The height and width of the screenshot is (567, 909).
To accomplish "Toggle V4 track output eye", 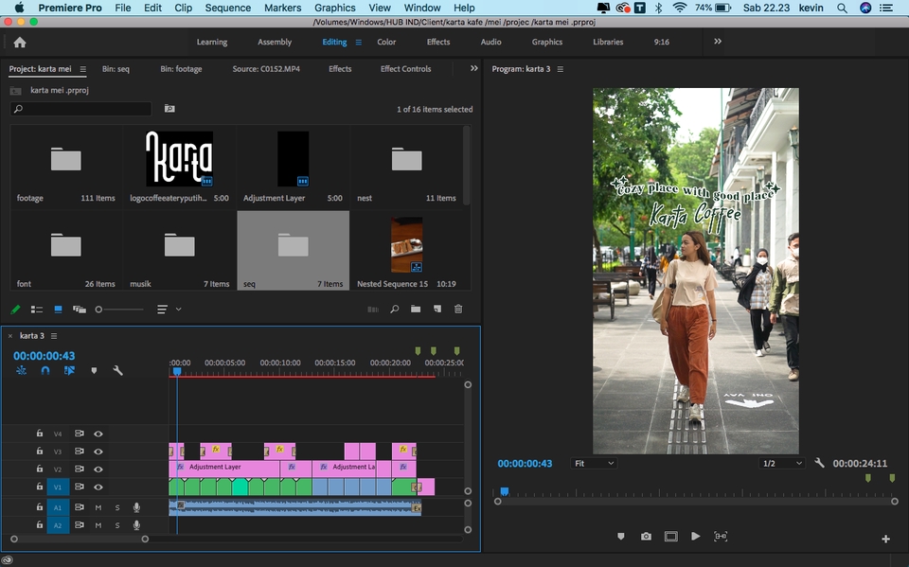I will click(x=98, y=434).
